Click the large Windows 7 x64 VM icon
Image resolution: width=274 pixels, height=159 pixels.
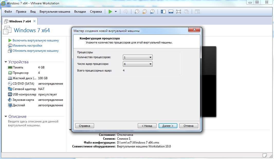point(7,30)
